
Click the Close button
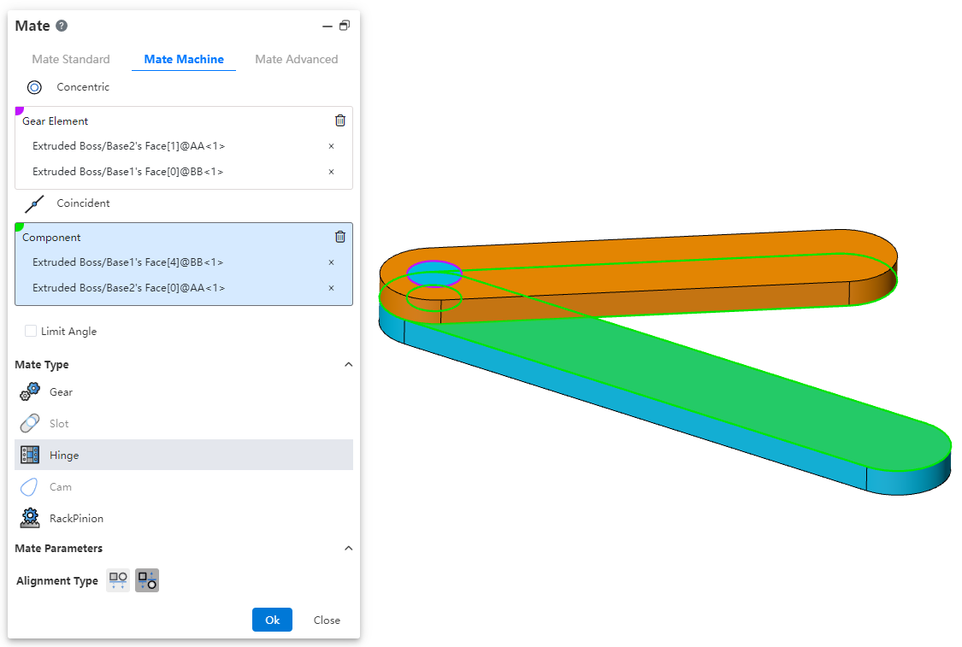click(x=327, y=620)
